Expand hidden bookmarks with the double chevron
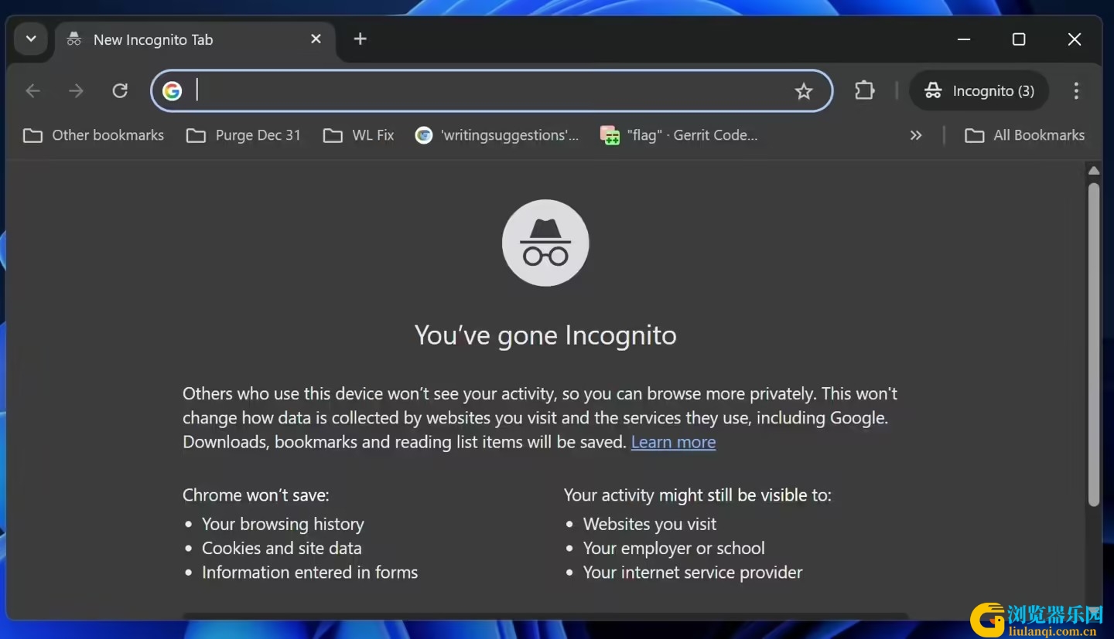Screen dimensions: 1114x639 pos(916,135)
